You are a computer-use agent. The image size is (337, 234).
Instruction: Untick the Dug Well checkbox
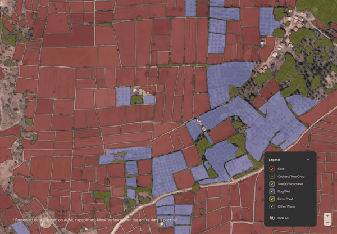[x=272, y=191]
